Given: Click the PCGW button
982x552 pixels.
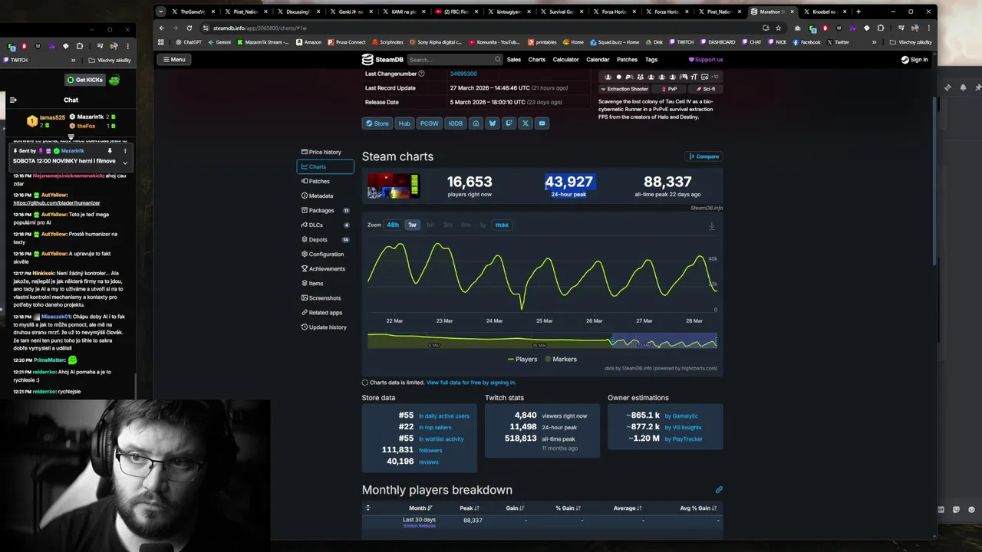Looking at the screenshot, I should pyautogui.click(x=430, y=123).
